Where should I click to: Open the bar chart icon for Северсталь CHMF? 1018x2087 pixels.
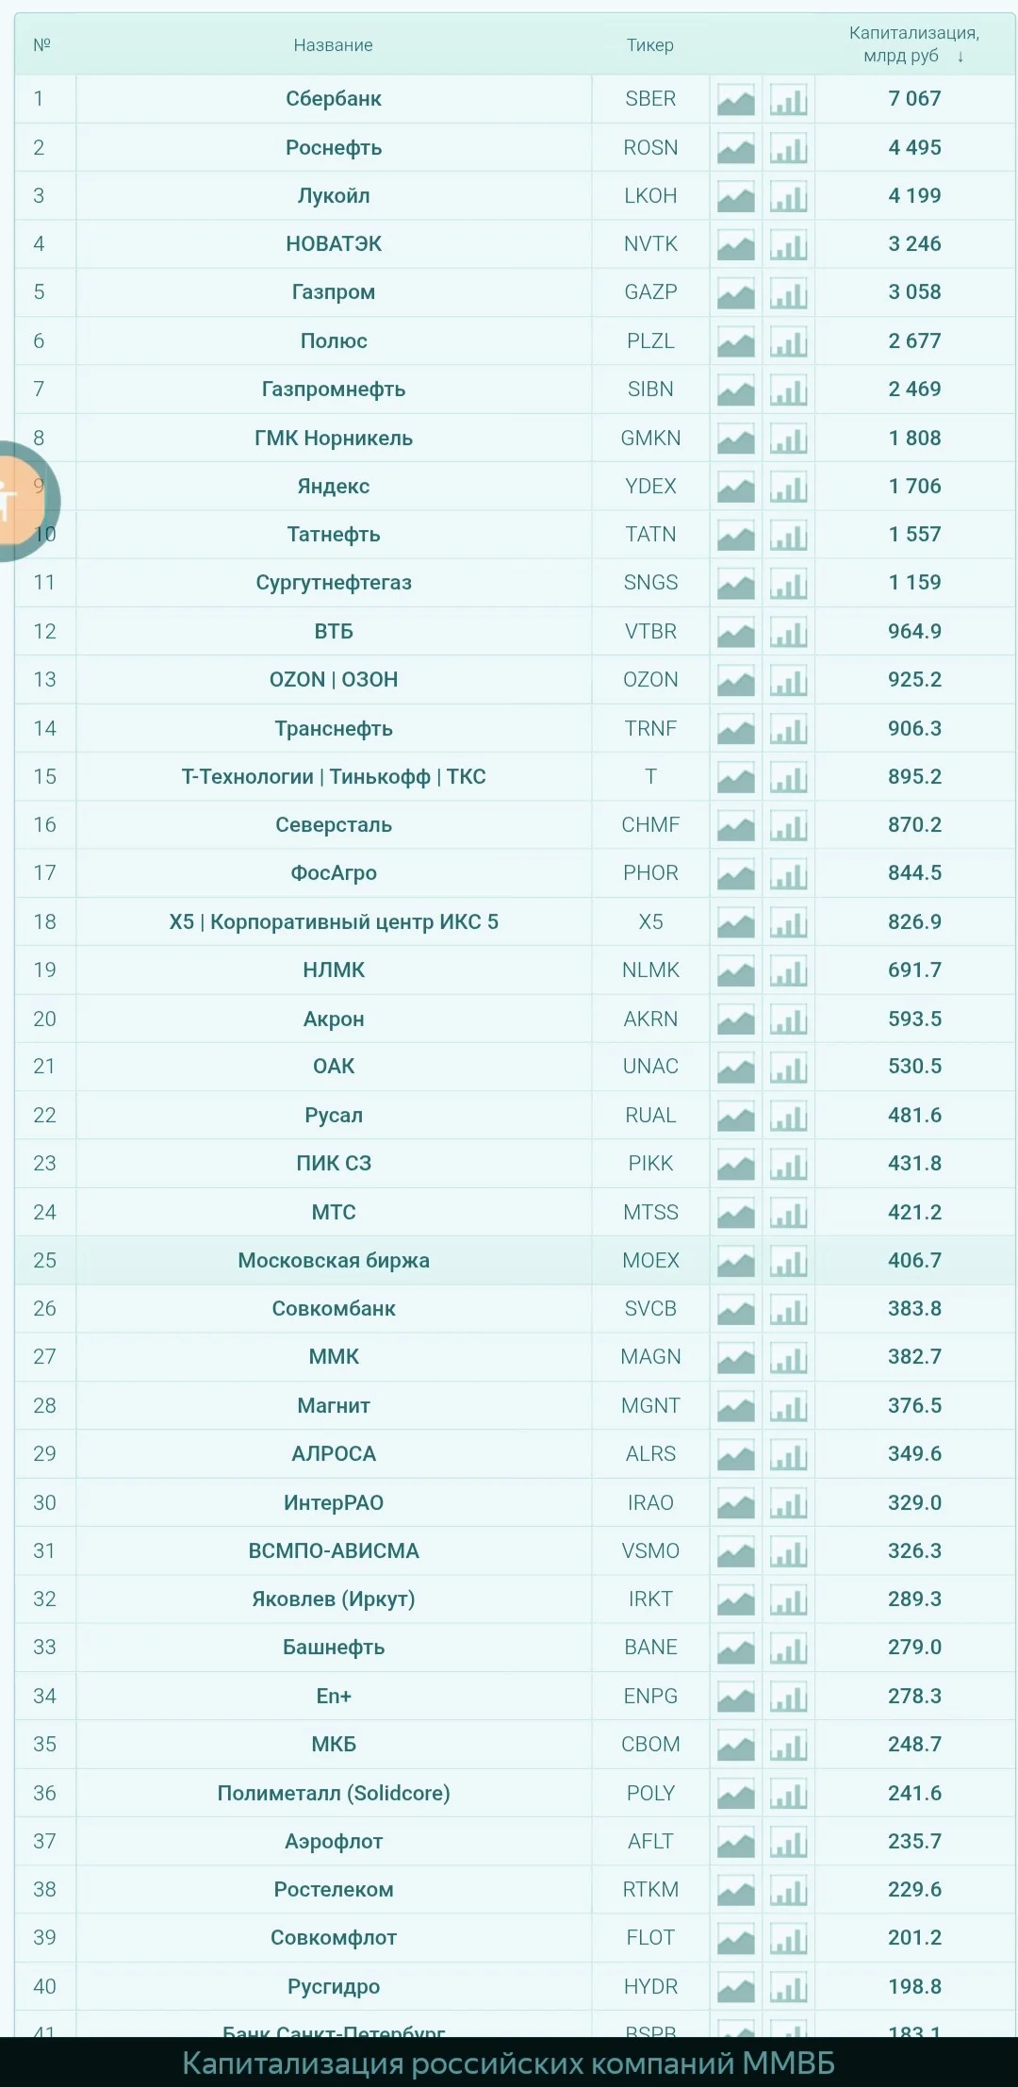788,826
